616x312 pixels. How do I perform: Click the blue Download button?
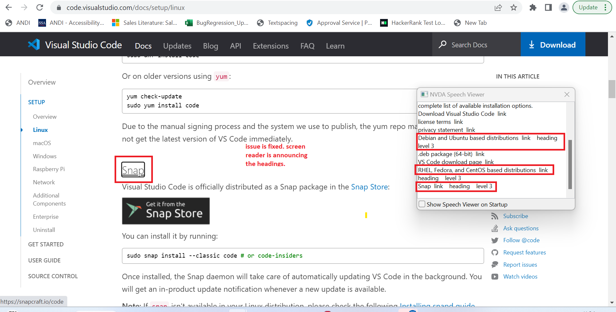click(553, 44)
